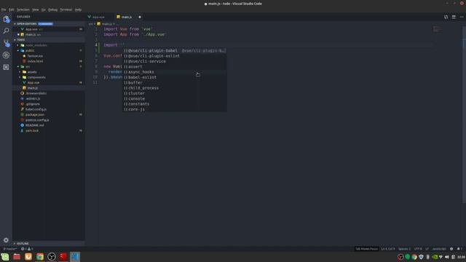Switch to the App.vue editor tab
Image resolution: width=466 pixels, height=262 pixels.
[x=98, y=17]
